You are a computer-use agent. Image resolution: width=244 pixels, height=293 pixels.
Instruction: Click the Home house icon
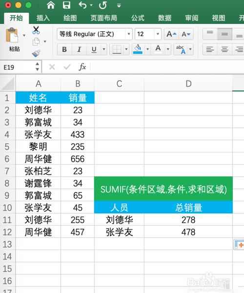[51, 5]
